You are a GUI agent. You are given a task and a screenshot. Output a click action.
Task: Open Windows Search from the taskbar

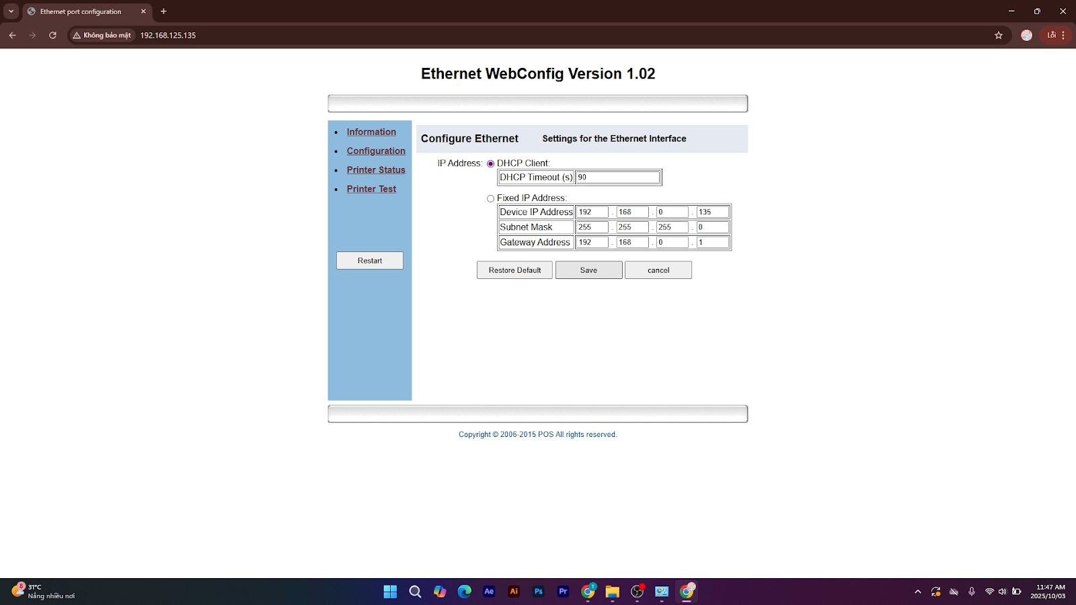415,592
